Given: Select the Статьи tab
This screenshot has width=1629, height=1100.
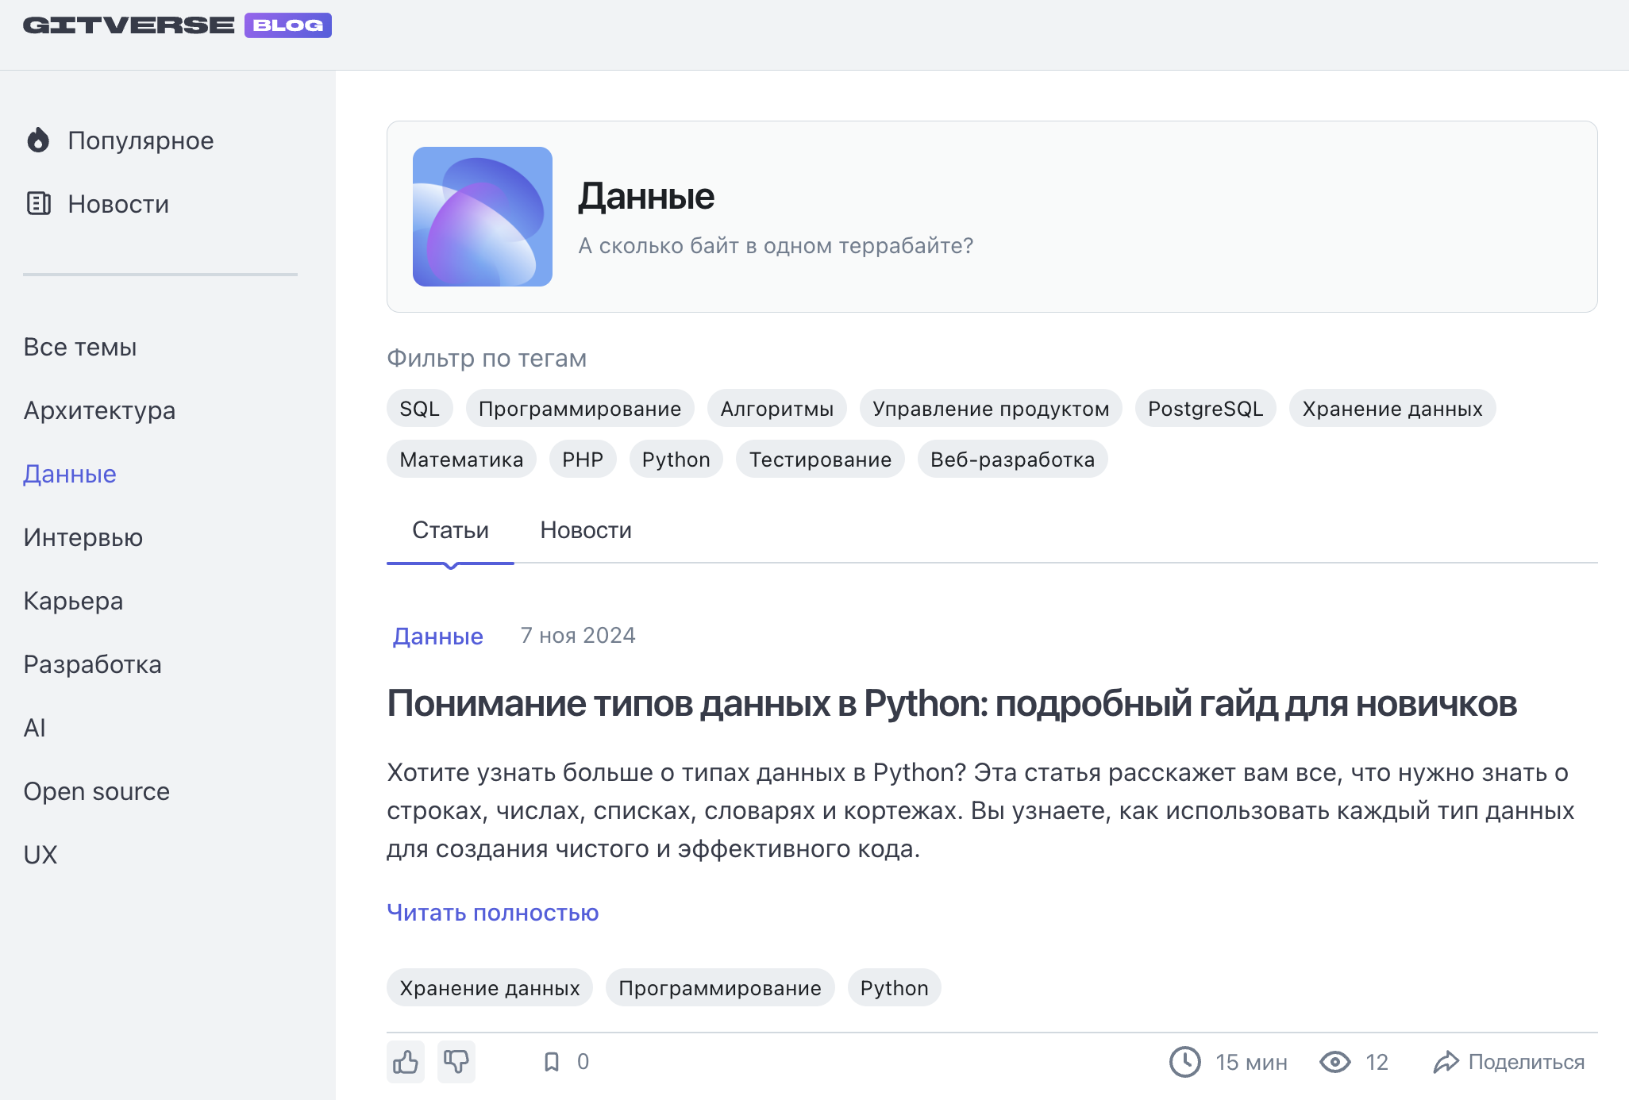Looking at the screenshot, I should pyautogui.click(x=449, y=529).
